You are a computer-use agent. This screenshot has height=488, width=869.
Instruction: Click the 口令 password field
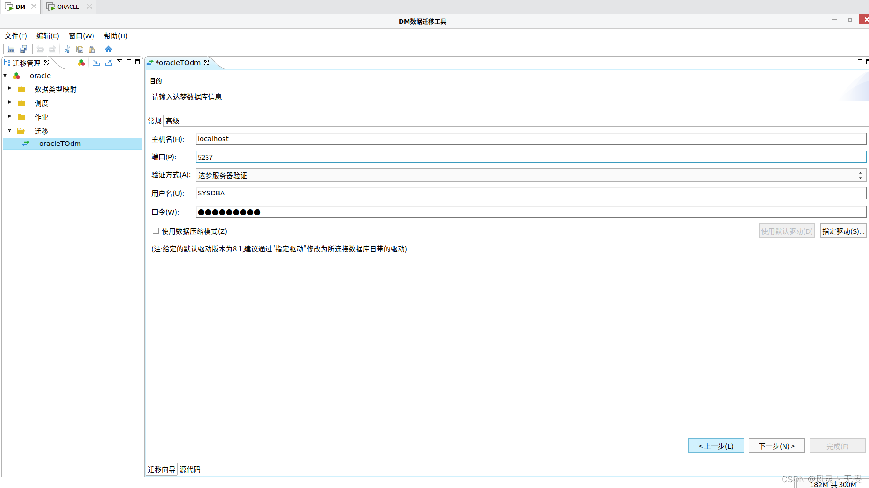click(x=531, y=212)
